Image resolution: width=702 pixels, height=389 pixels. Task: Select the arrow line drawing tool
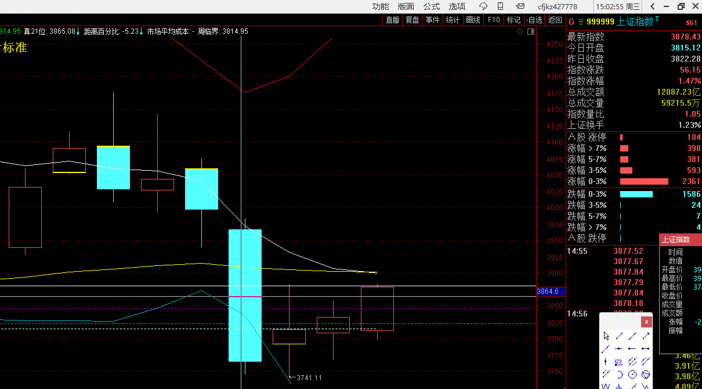[x=646, y=336]
